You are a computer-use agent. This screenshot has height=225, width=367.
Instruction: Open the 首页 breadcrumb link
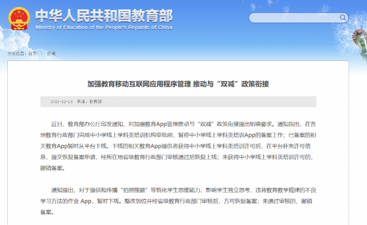click(x=33, y=54)
